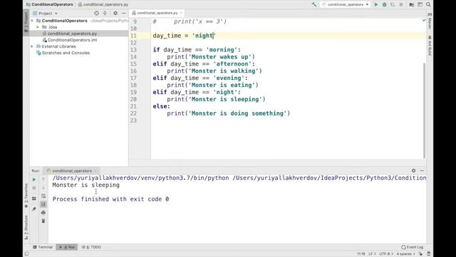
Task: Click the editor vertical scrollbar
Action: (x=424, y=110)
